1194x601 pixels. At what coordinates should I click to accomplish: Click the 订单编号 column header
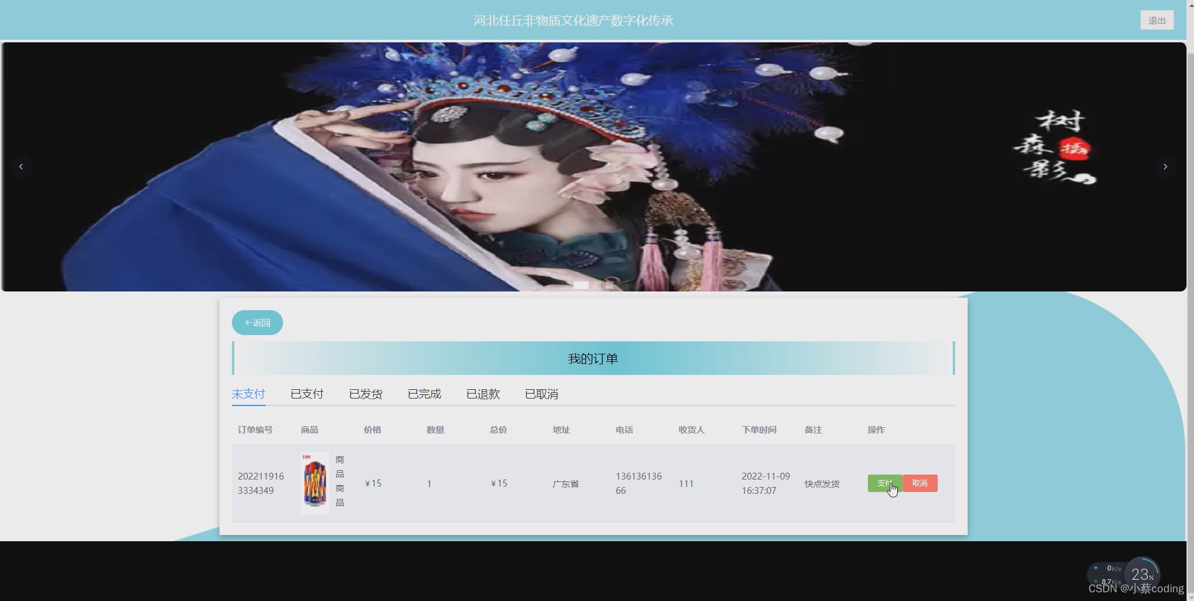(x=255, y=430)
